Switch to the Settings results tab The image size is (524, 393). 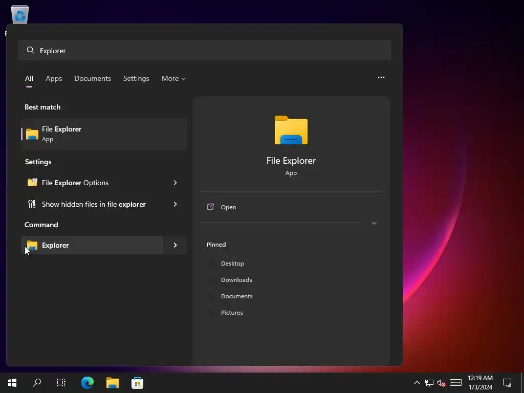[136, 78]
